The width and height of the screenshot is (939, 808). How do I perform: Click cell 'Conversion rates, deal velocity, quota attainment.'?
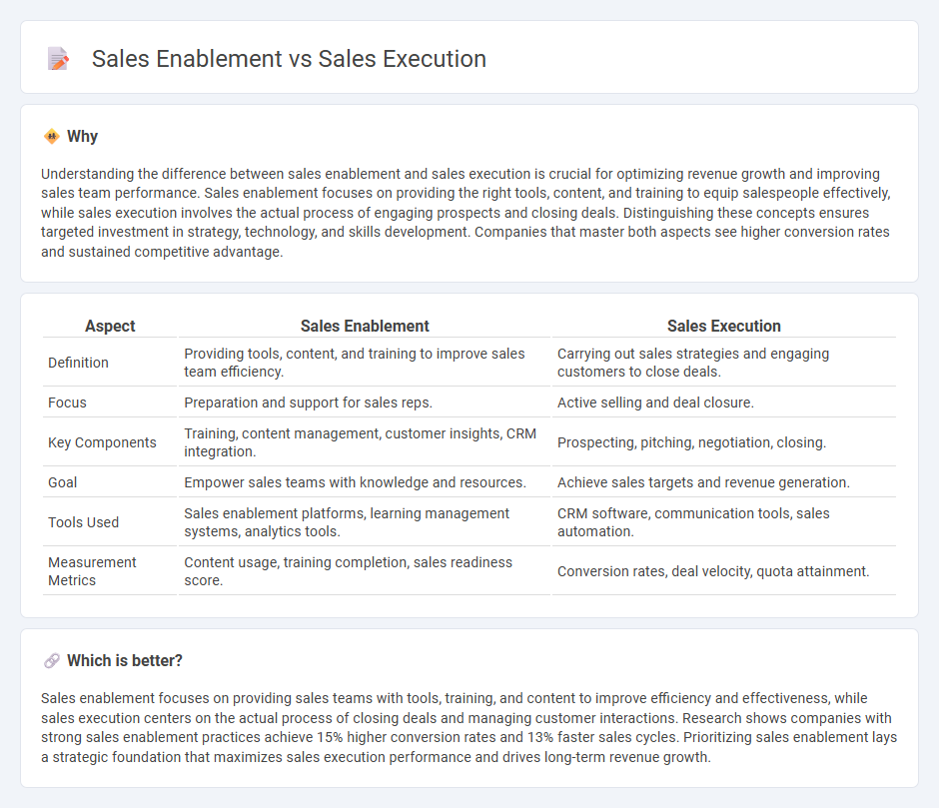724,571
